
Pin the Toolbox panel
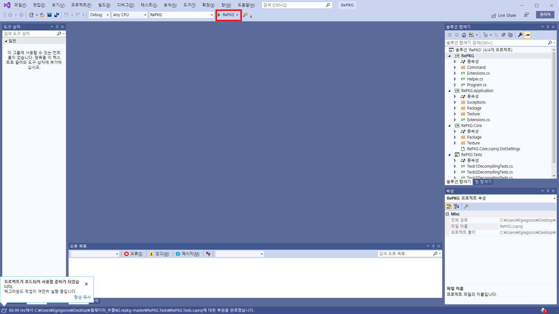click(x=57, y=27)
